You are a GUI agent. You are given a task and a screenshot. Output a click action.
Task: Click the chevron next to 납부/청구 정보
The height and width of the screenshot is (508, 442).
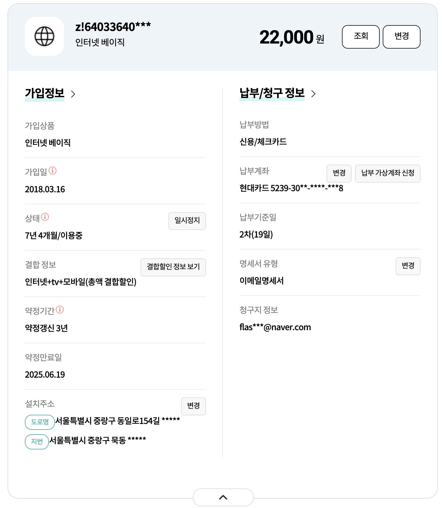[313, 94]
